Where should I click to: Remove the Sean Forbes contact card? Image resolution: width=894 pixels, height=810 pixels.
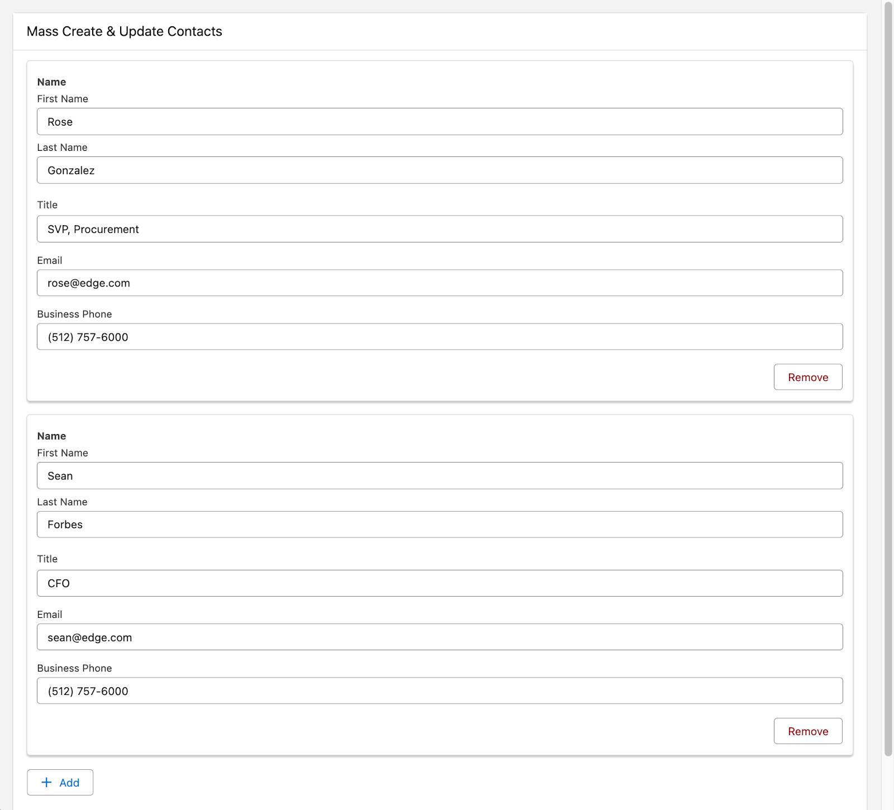tap(807, 731)
